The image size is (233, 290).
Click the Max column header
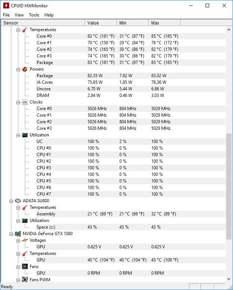pos(164,23)
